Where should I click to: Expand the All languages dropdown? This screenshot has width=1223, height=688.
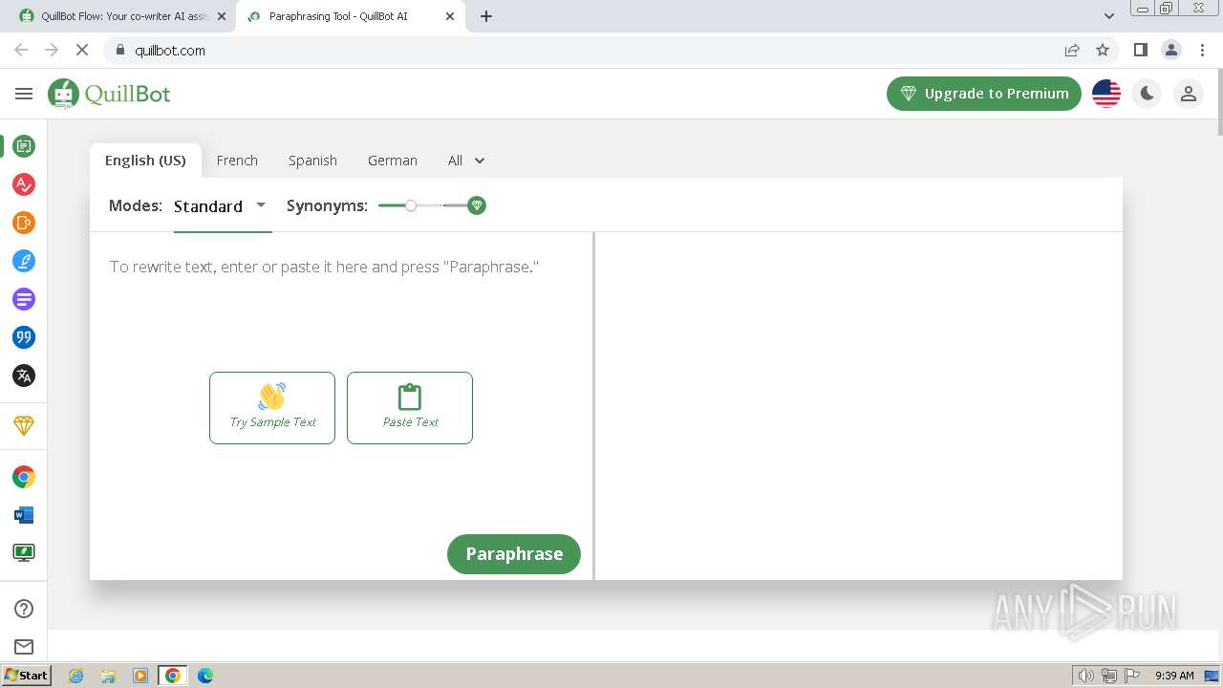click(x=466, y=161)
